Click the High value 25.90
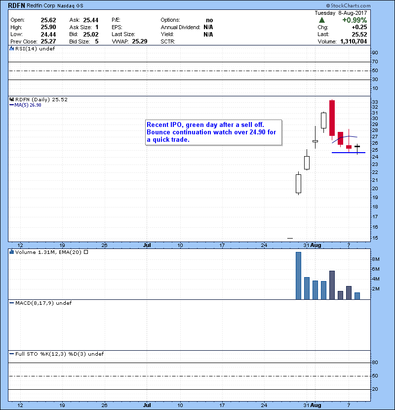 (48, 27)
